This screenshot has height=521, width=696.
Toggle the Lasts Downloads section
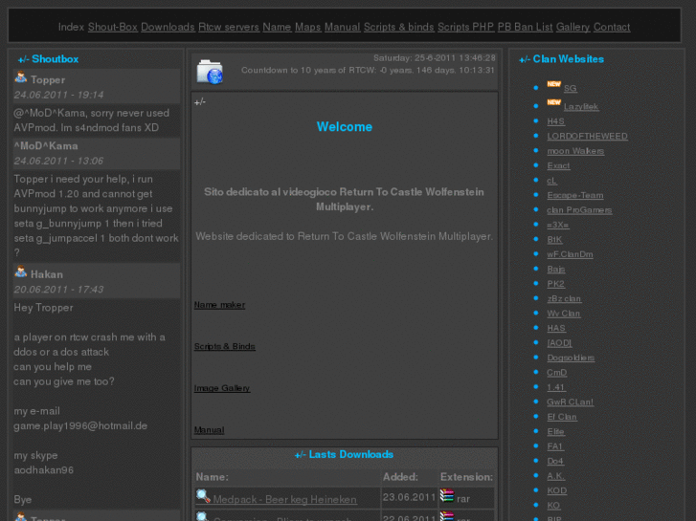pyautogui.click(x=300, y=455)
